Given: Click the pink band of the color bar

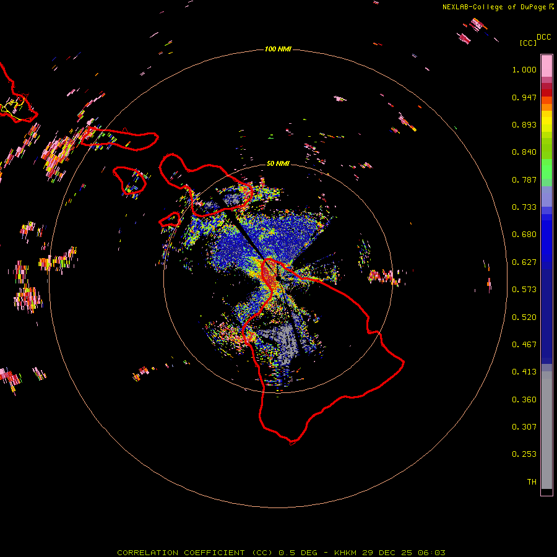Looking at the screenshot, I should (546, 66).
